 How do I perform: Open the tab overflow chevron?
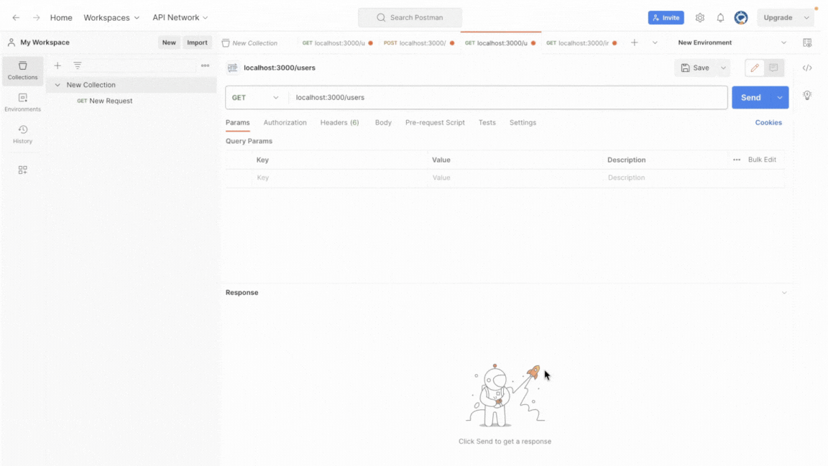click(x=655, y=43)
